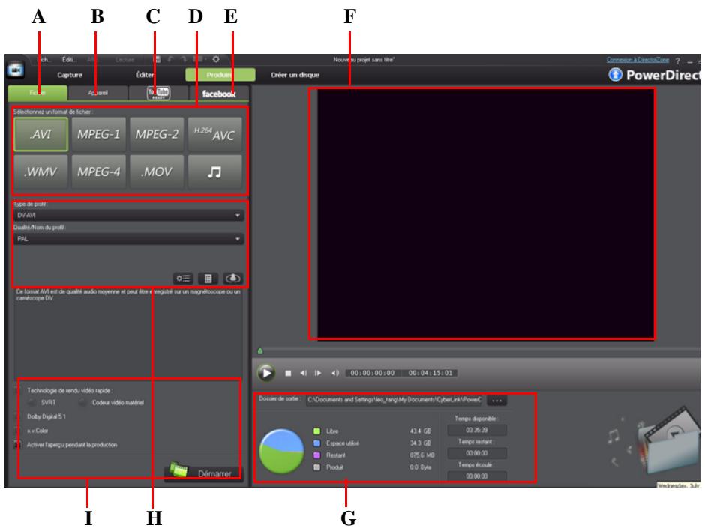Click the purple Restant legend swatch
Image resolution: width=705 pixels, height=531 pixels.
[x=317, y=455]
